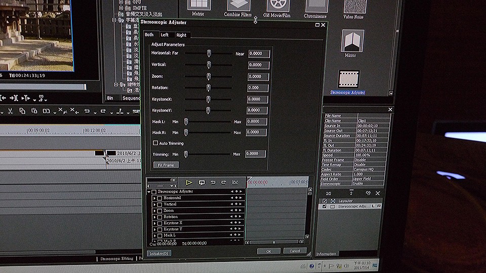The height and width of the screenshot is (273, 486).
Task: Switch to the Both tab
Action: click(x=150, y=35)
